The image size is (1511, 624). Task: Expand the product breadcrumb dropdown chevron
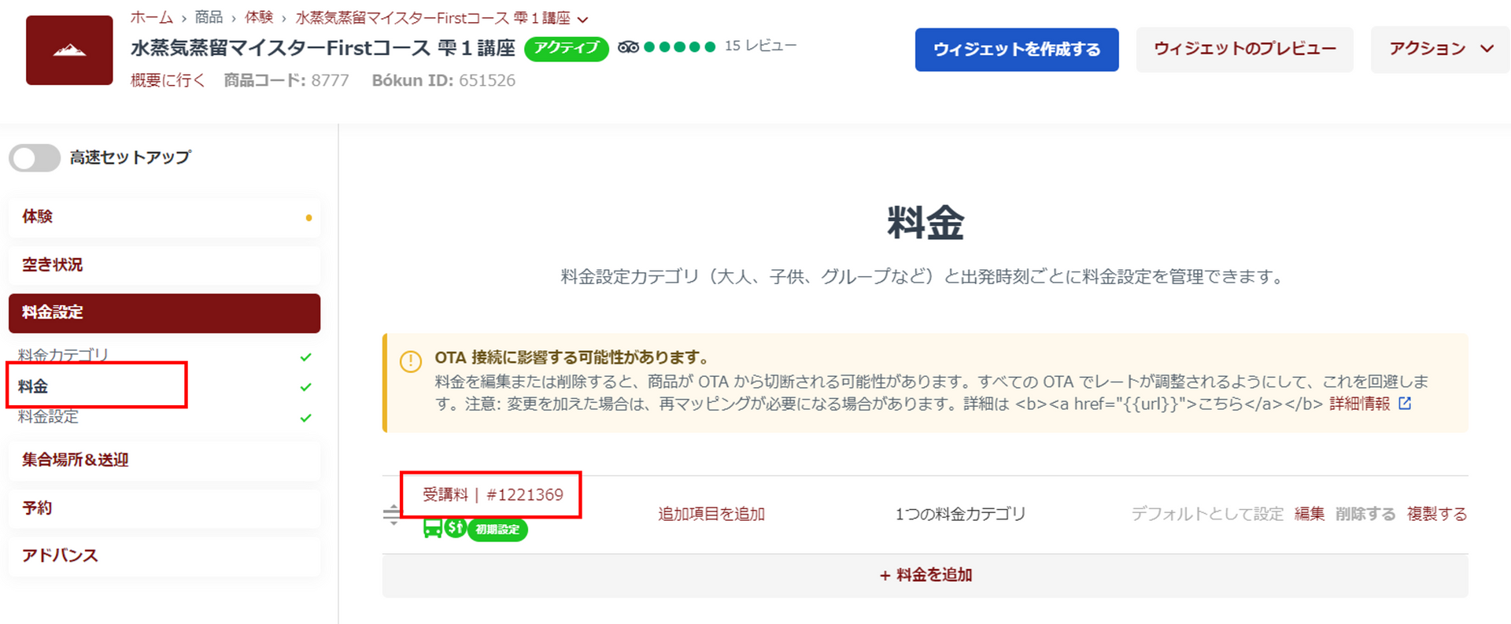tap(582, 19)
